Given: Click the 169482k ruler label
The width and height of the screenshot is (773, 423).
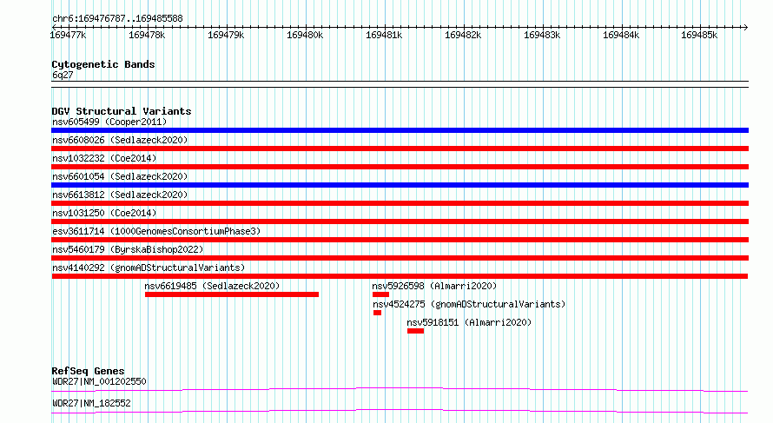Looking at the screenshot, I should (x=463, y=35).
